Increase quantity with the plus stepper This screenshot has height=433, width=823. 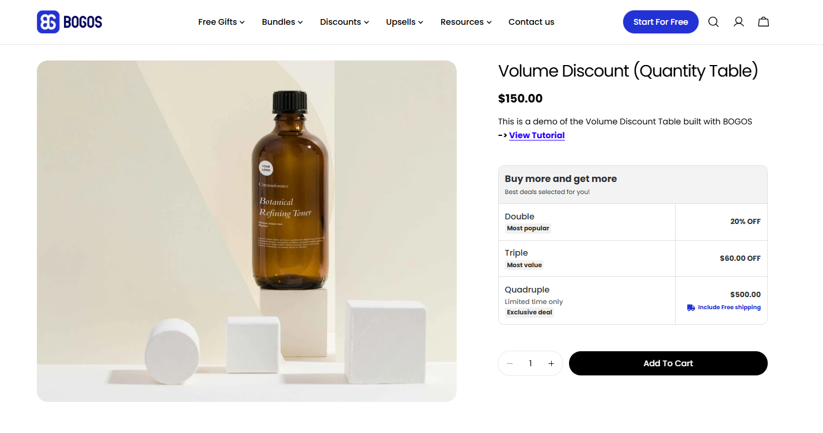point(551,363)
